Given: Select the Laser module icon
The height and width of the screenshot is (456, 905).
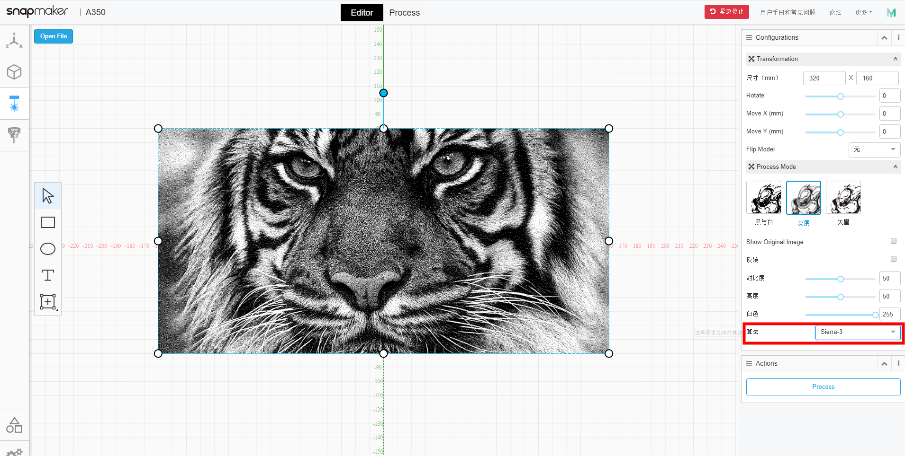Looking at the screenshot, I should [14, 104].
